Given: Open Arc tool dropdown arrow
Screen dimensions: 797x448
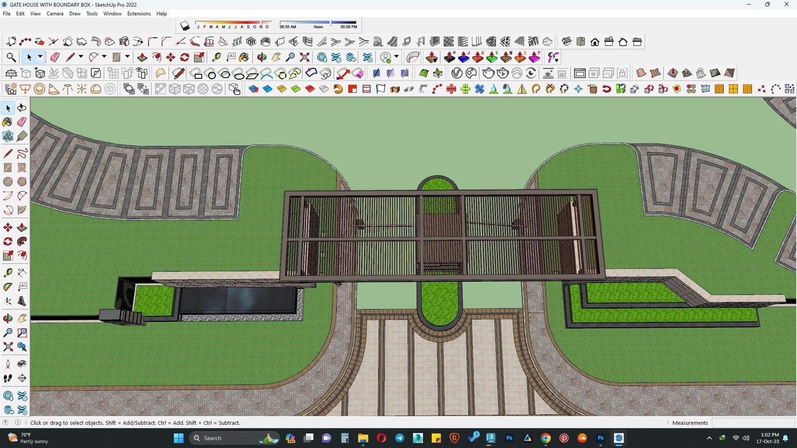Looking at the screenshot, I should tap(104, 57).
